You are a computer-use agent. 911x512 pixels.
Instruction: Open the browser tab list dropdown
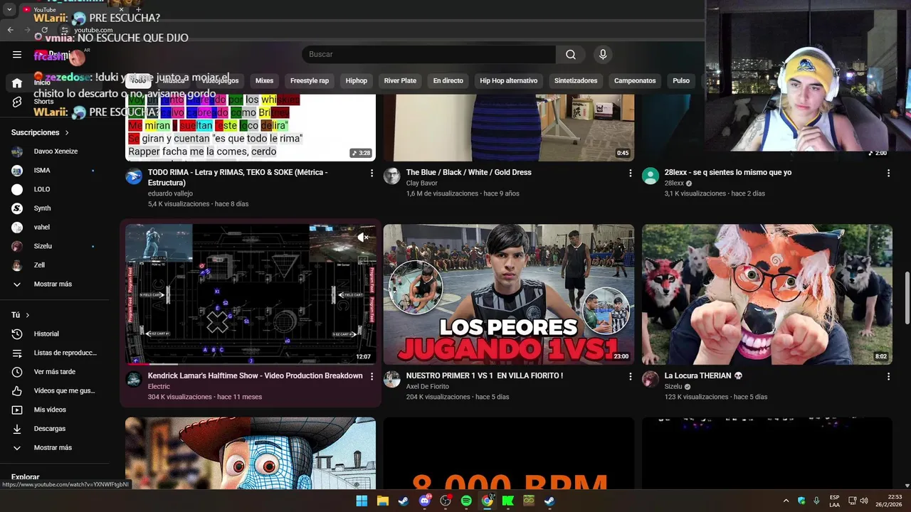9,10
